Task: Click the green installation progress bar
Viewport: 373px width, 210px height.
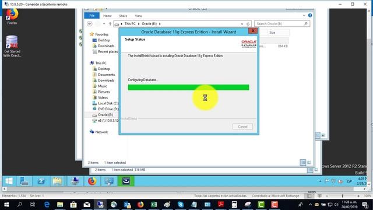Action: click(x=188, y=87)
